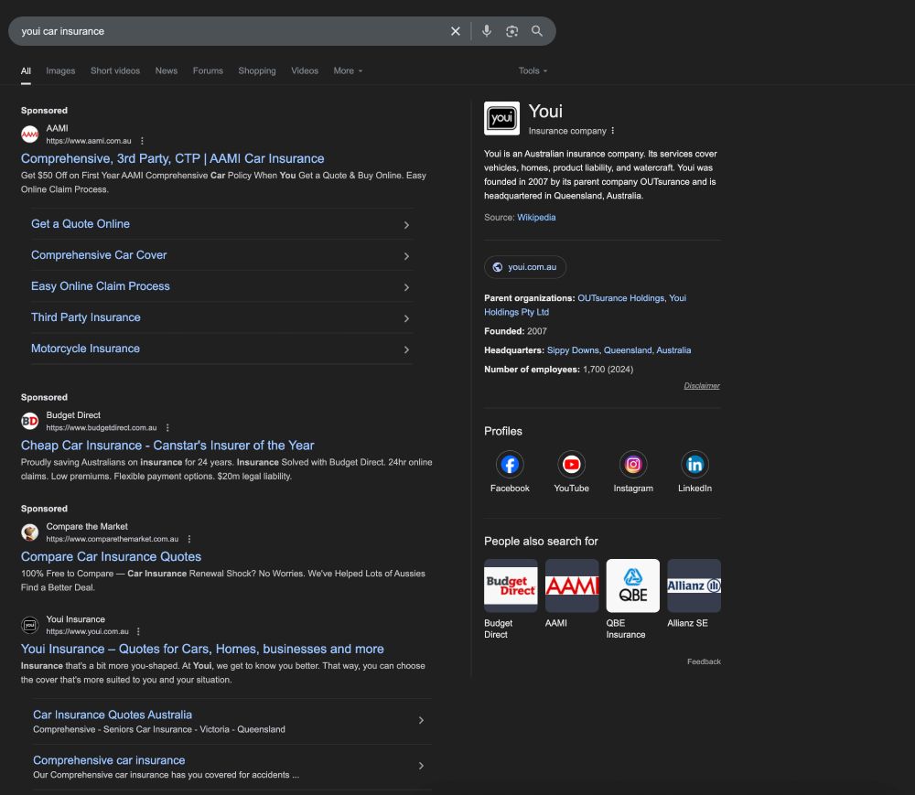Expand Get a Quote Online chevron
Screen dimensions: 915x795
(407, 224)
